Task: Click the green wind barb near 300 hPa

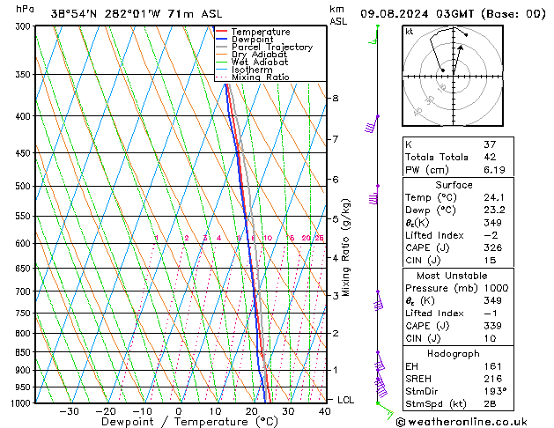Action: click(x=374, y=34)
